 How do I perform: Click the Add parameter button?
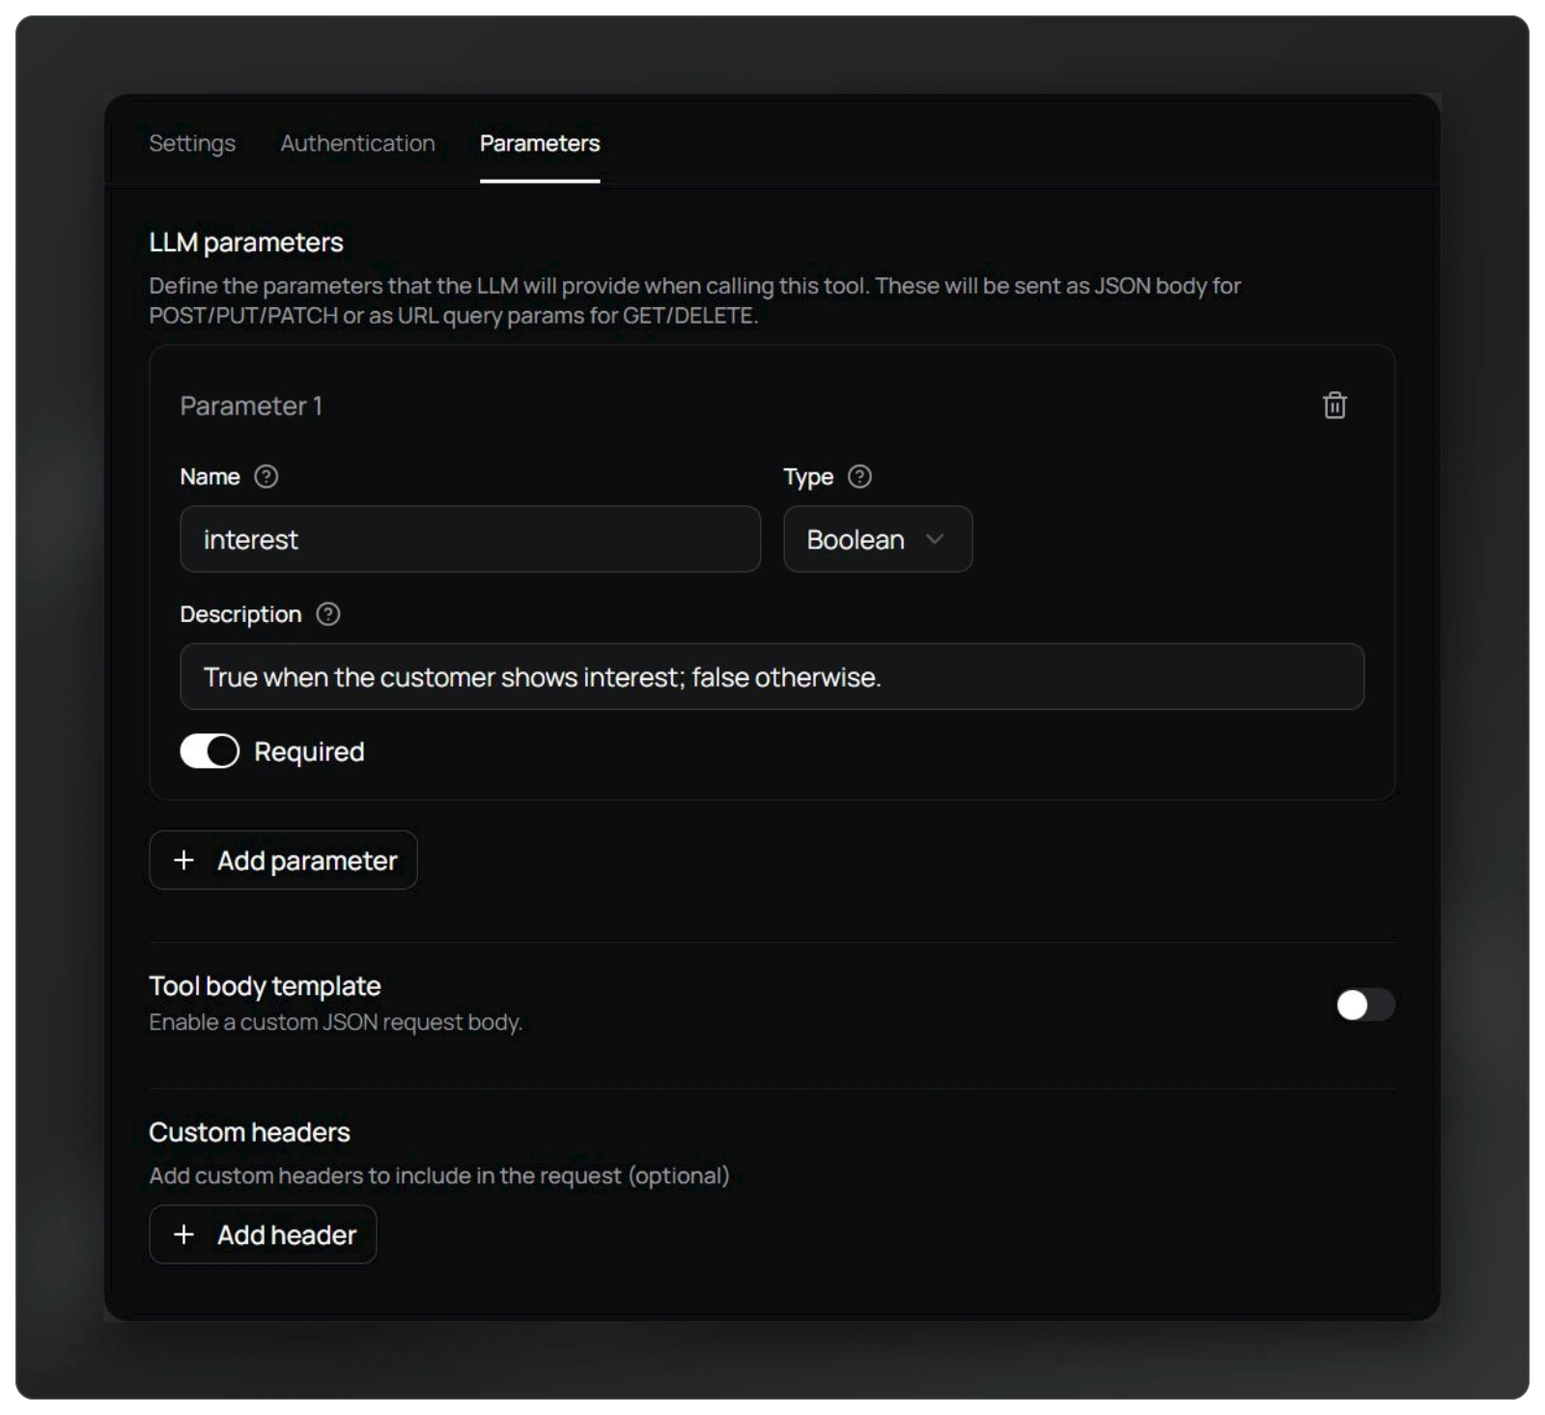pos(283,860)
